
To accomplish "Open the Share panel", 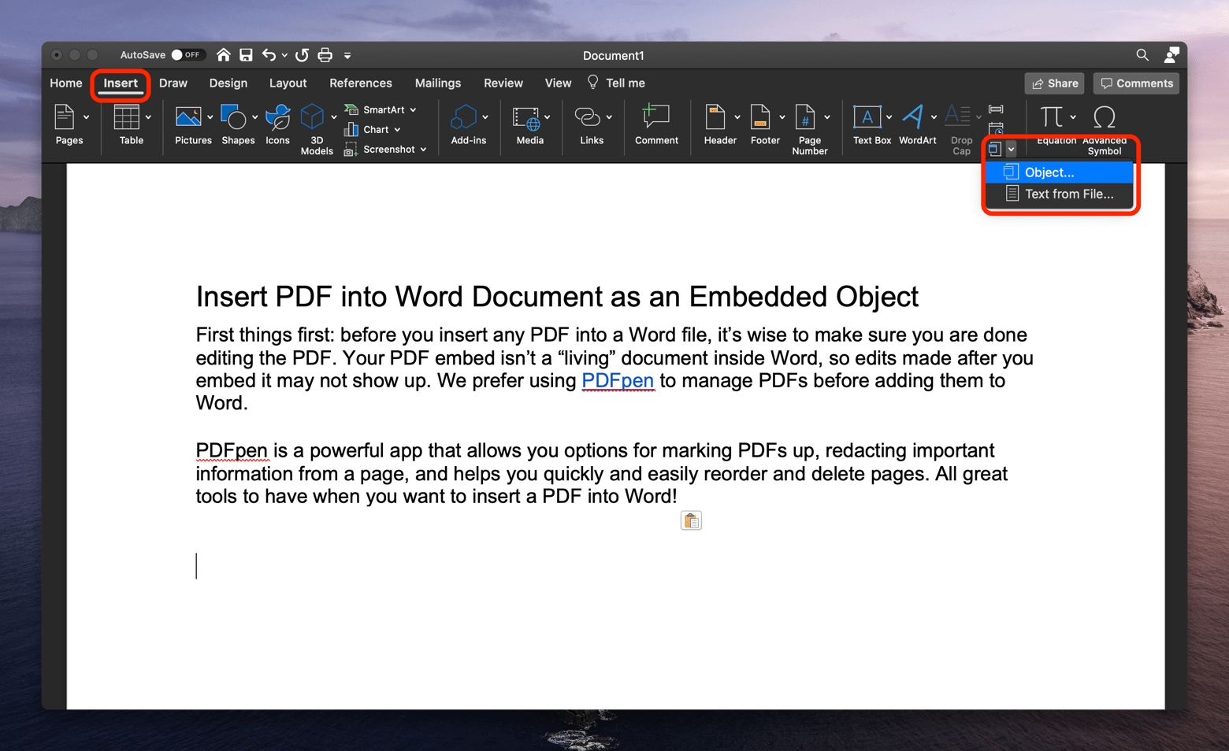I will pyautogui.click(x=1054, y=83).
